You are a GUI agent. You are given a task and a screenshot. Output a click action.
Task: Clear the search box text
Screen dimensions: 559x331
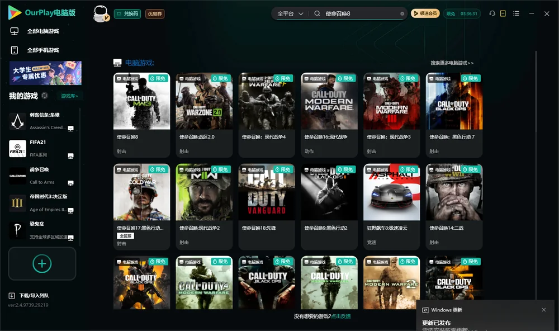click(x=402, y=13)
